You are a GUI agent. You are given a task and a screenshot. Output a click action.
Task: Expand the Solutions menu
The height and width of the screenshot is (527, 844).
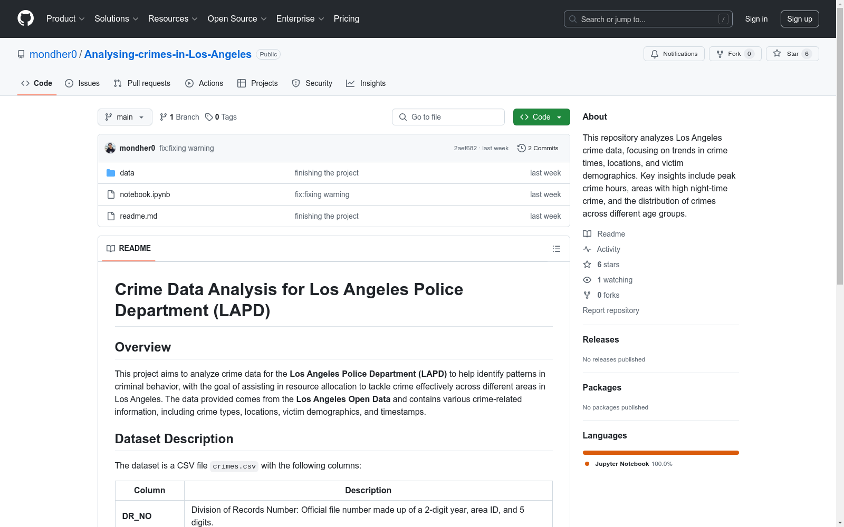click(x=117, y=18)
